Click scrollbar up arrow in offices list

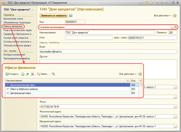(141, 80)
